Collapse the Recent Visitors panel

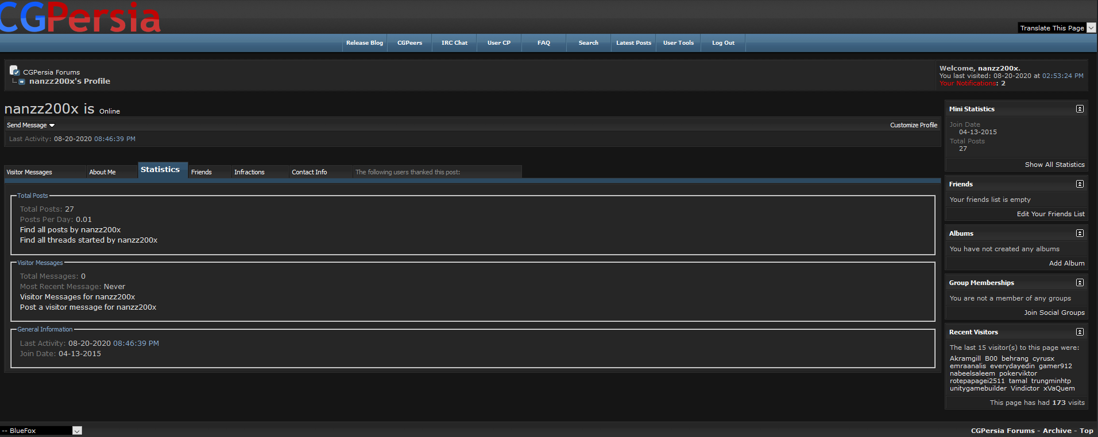pos(1080,332)
